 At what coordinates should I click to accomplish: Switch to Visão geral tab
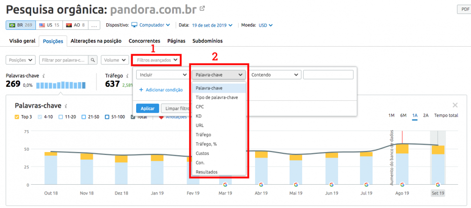22,41
